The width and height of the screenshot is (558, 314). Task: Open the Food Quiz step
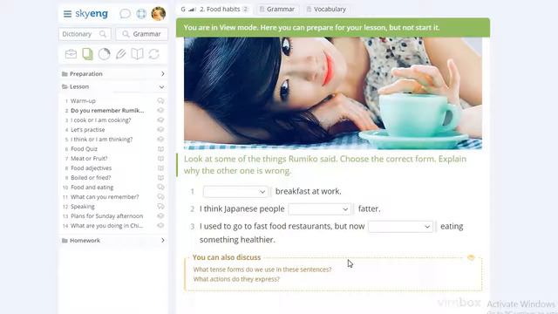pos(84,149)
